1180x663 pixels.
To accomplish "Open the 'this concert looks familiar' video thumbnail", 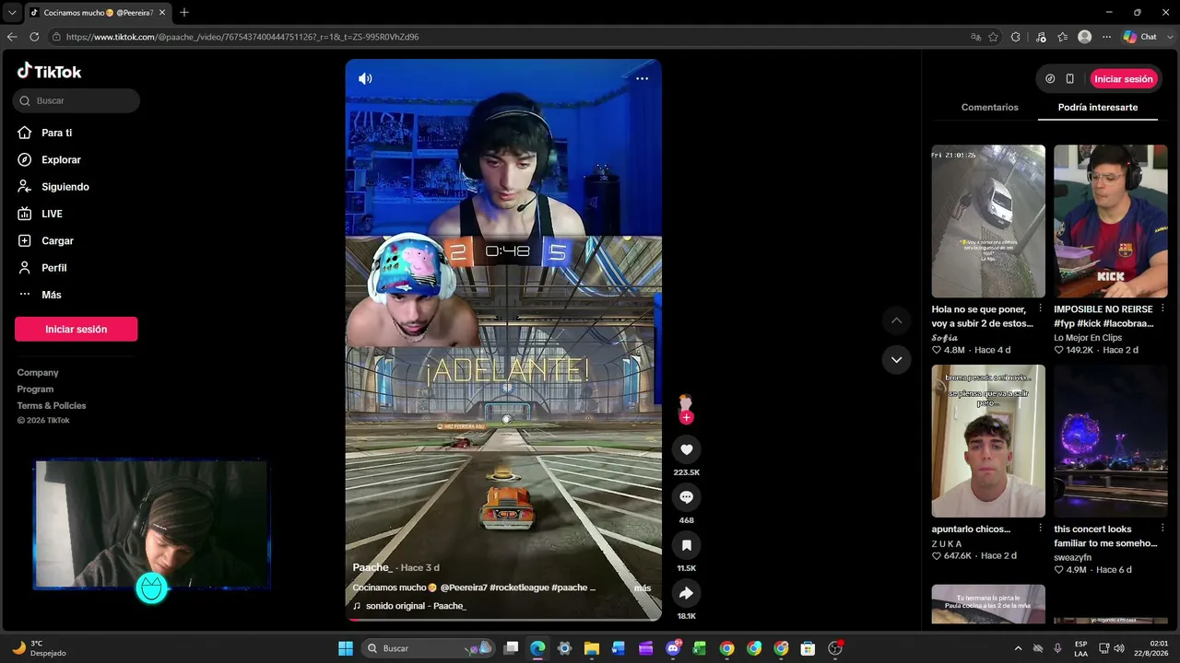I will [x=1111, y=441].
